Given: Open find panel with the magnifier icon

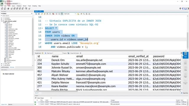Looking at the screenshot, I should pos(84,14).
